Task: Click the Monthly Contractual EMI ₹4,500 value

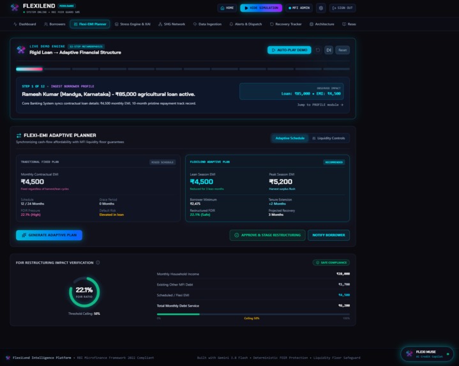Action: pos(33,182)
